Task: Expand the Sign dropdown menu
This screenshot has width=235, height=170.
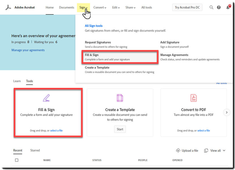Action: (84, 7)
